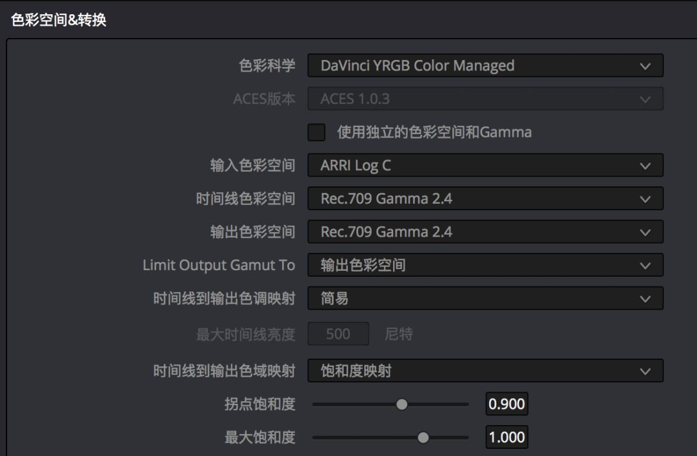The height and width of the screenshot is (456, 697).
Task: Click the 时间线色彩空间 label
Action: (246, 199)
